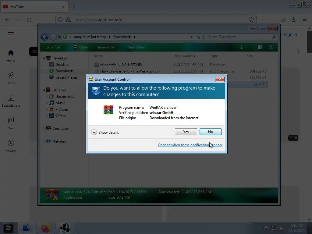Click Yes in User Account Control dialog
The height and width of the screenshot is (234, 312).
point(186,132)
